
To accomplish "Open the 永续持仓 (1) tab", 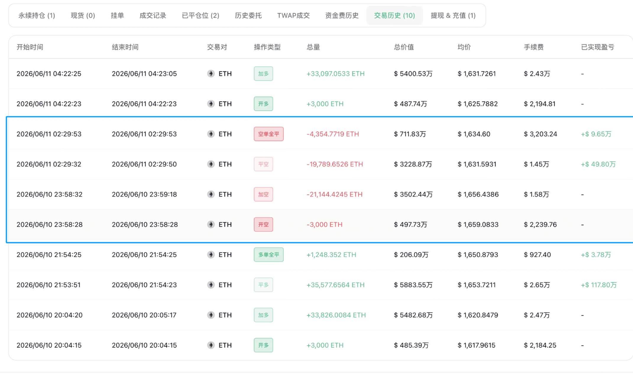I will point(37,15).
